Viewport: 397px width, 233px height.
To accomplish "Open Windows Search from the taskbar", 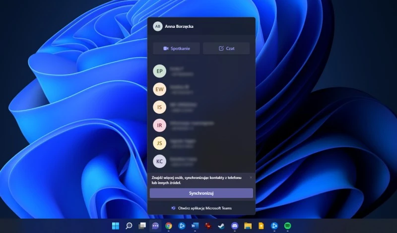I will tap(129, 226).
